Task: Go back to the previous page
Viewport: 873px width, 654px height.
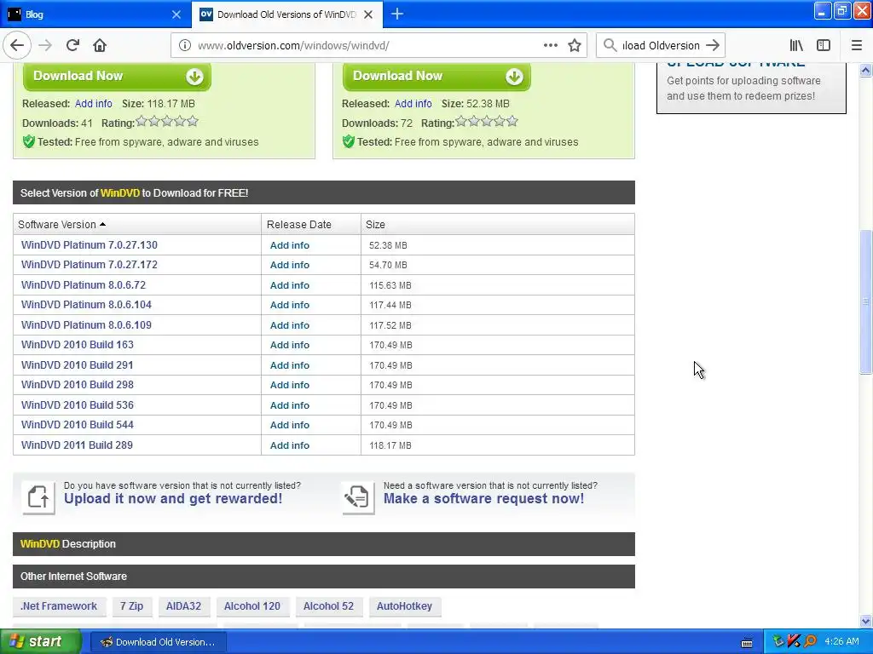Action: tap(17, 46)
